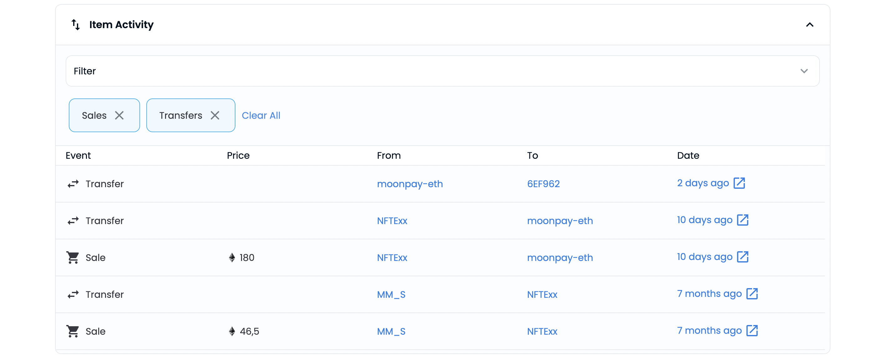Open MM_S sender on 46,5 Sale row
Screen dimensions: 893x360
391,332
